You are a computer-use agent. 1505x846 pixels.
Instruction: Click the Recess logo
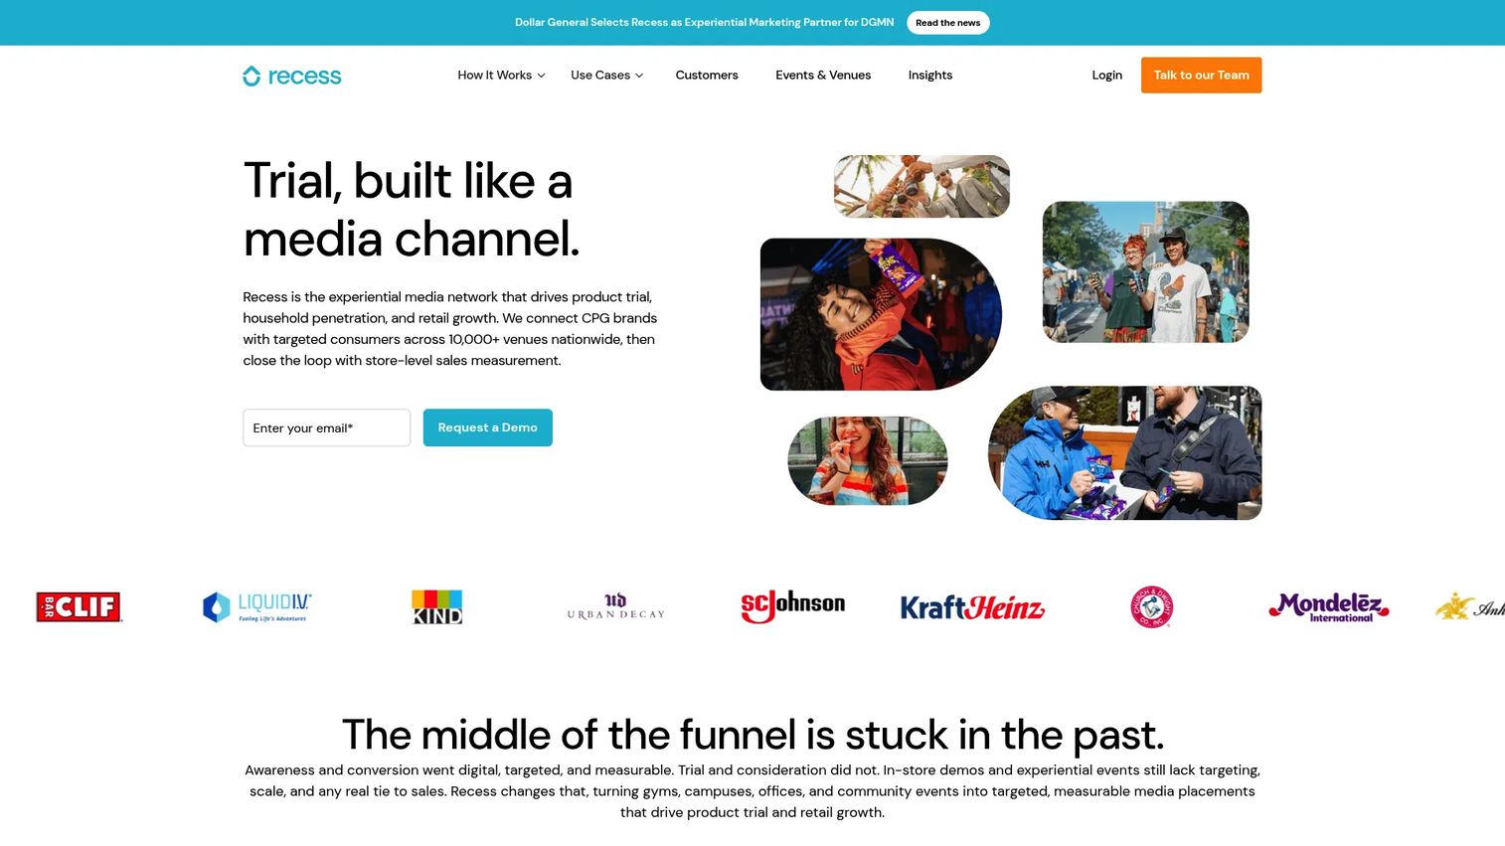click(291, 76)
